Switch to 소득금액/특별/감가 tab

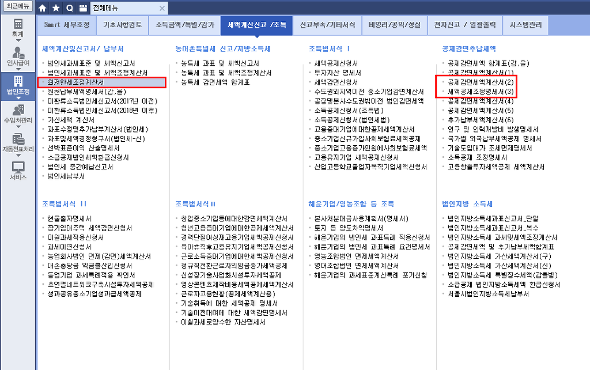tap(185, 25)
